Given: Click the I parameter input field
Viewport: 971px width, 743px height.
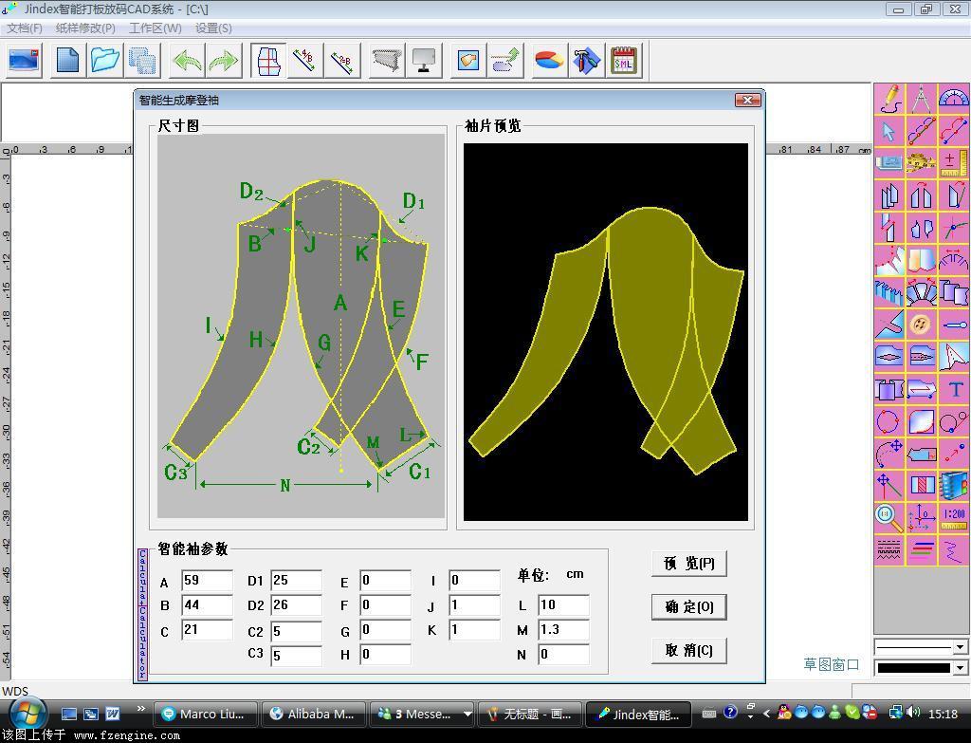Looking at the screenshot, I should (x=474, y=580).
